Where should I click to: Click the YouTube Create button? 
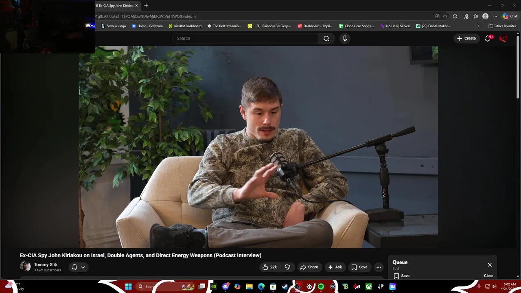click(466, 38)
